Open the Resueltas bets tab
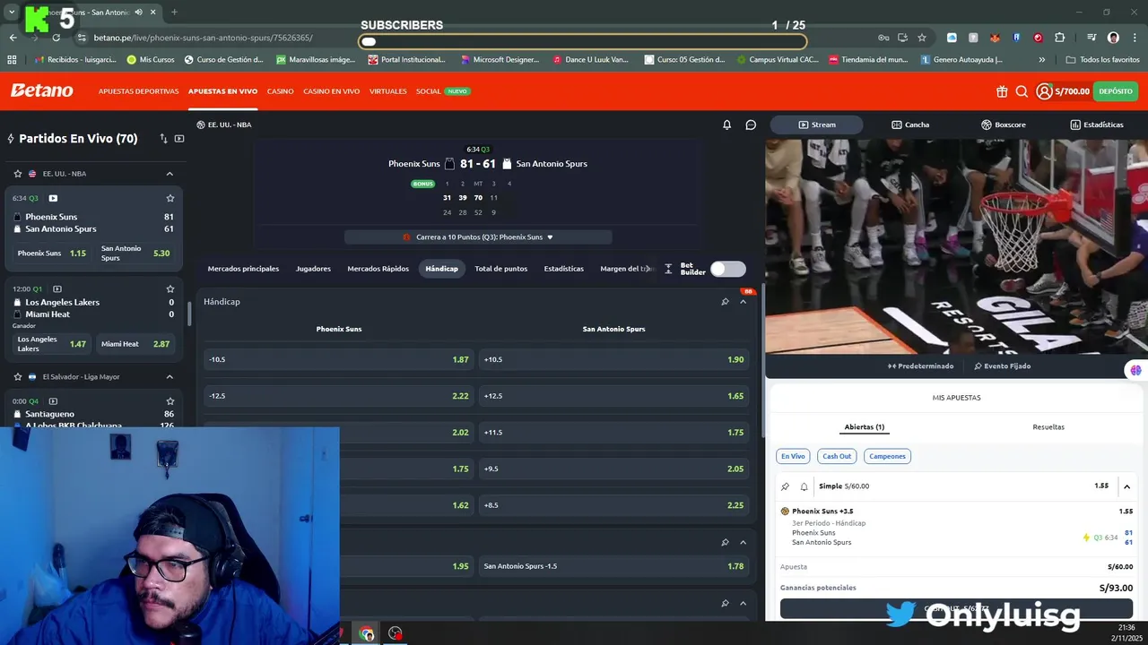Screen dimensions: 1148x645 click(x=1048, y=427)
